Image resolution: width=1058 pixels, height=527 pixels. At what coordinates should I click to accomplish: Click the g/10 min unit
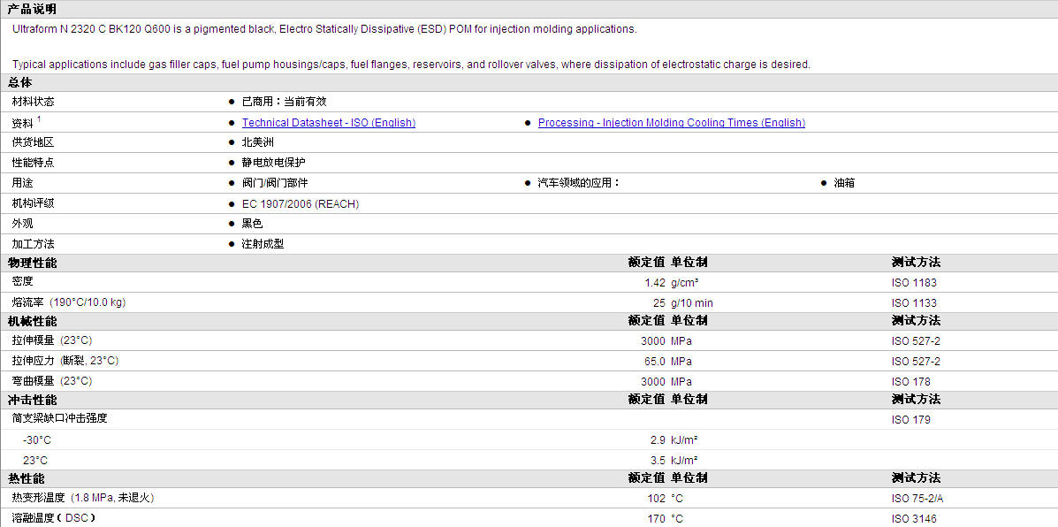click(691, 303)
